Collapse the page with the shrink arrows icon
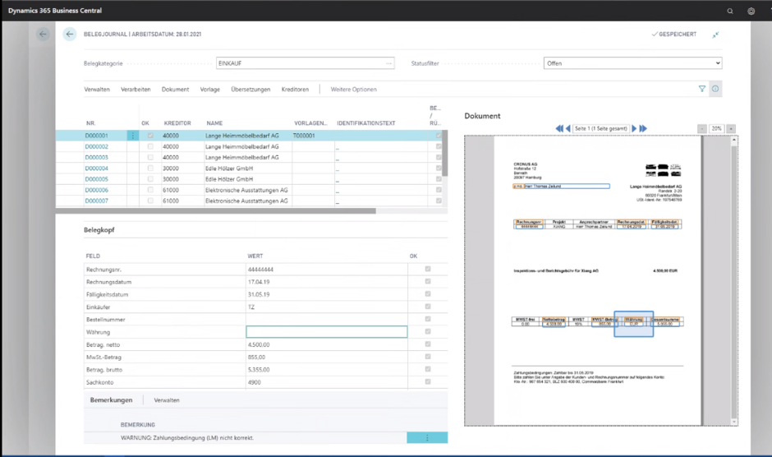772x457 pixels. point(715,35)
